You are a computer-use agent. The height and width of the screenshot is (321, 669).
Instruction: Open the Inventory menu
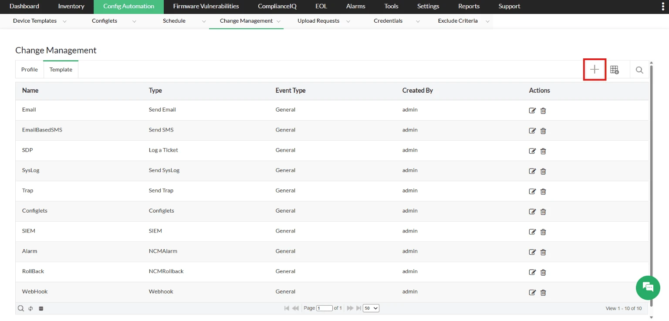pos(71,7)
